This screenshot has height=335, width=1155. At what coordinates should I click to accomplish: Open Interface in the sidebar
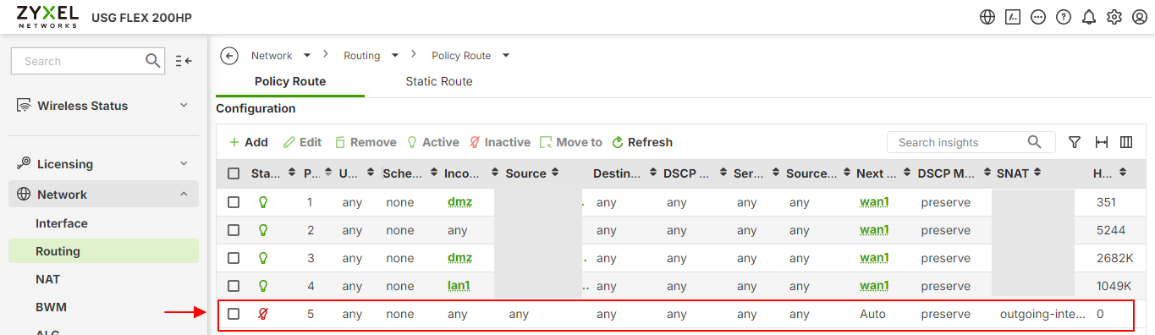(x=62, y=223)
